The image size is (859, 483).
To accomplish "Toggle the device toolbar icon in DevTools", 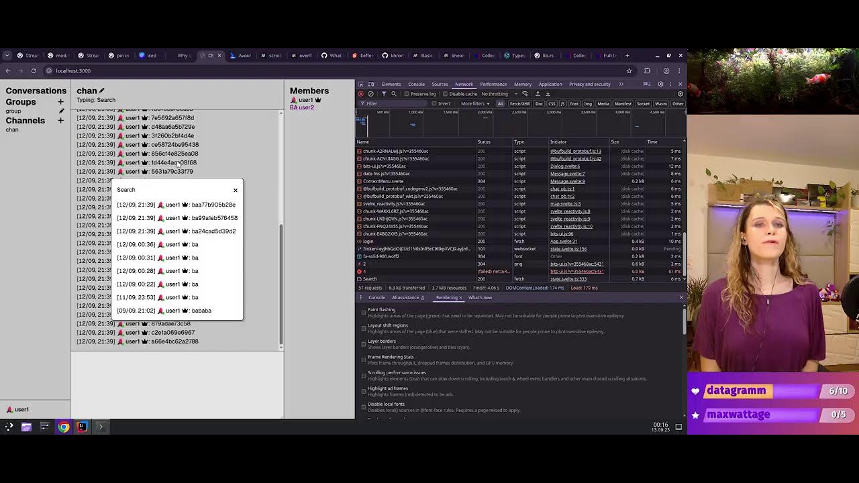I will click(370, 85).
